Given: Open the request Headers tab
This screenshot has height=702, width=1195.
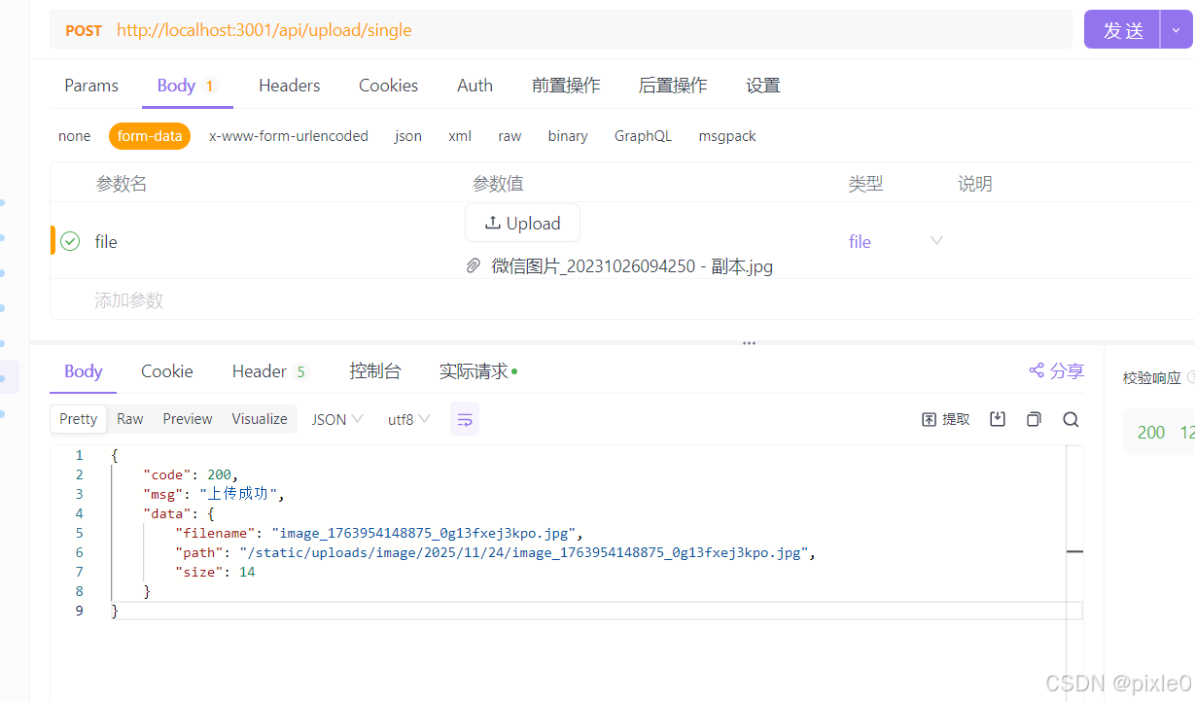Looking at the screenshot, I should tap(289, 86).
